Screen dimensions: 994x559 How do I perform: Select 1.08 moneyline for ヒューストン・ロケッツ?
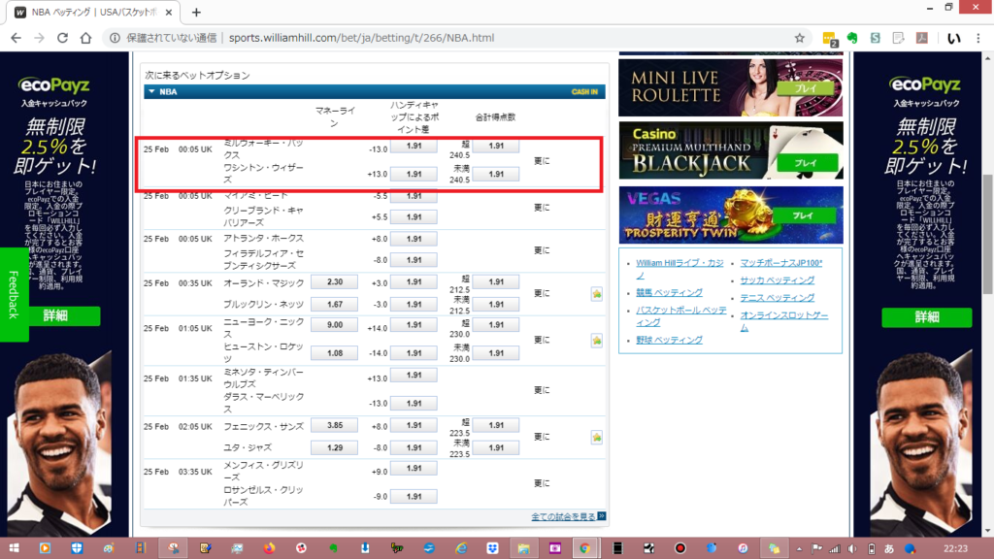(334, 353)
